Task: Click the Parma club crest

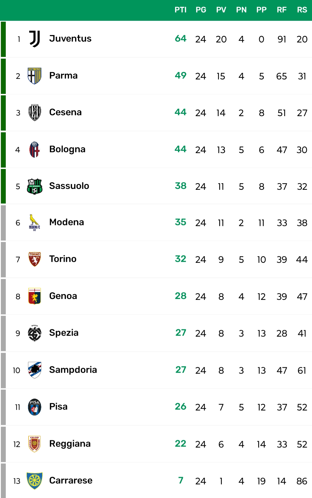Action: 35,76
